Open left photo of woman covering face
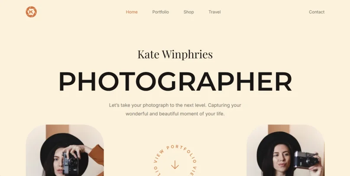350x176 pixels. 65,150
